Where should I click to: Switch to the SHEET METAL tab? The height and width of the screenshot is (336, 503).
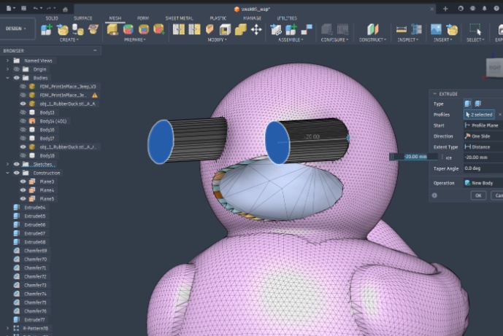point(179,18)
